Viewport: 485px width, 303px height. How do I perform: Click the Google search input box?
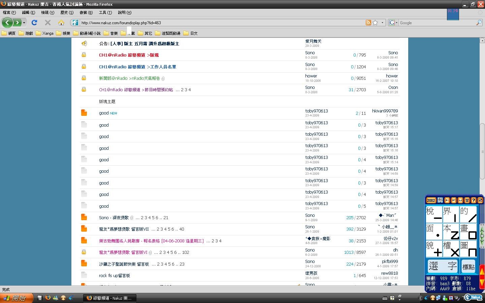(x=437, y=23)
